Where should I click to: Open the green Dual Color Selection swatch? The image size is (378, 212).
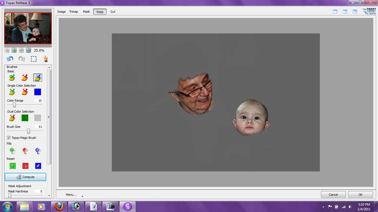pyautogui.click(x=25, y=118)
